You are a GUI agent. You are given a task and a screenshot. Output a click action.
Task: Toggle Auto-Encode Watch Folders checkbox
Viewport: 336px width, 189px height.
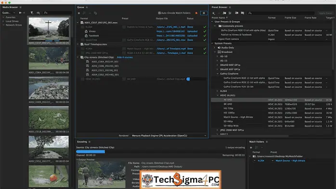(159, 13)
